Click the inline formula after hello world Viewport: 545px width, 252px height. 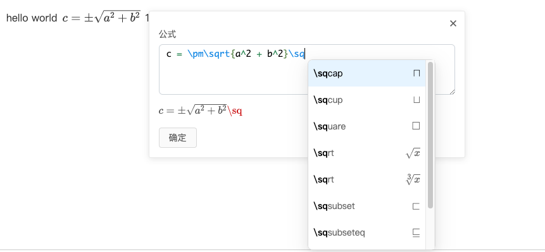pos(101,18)
